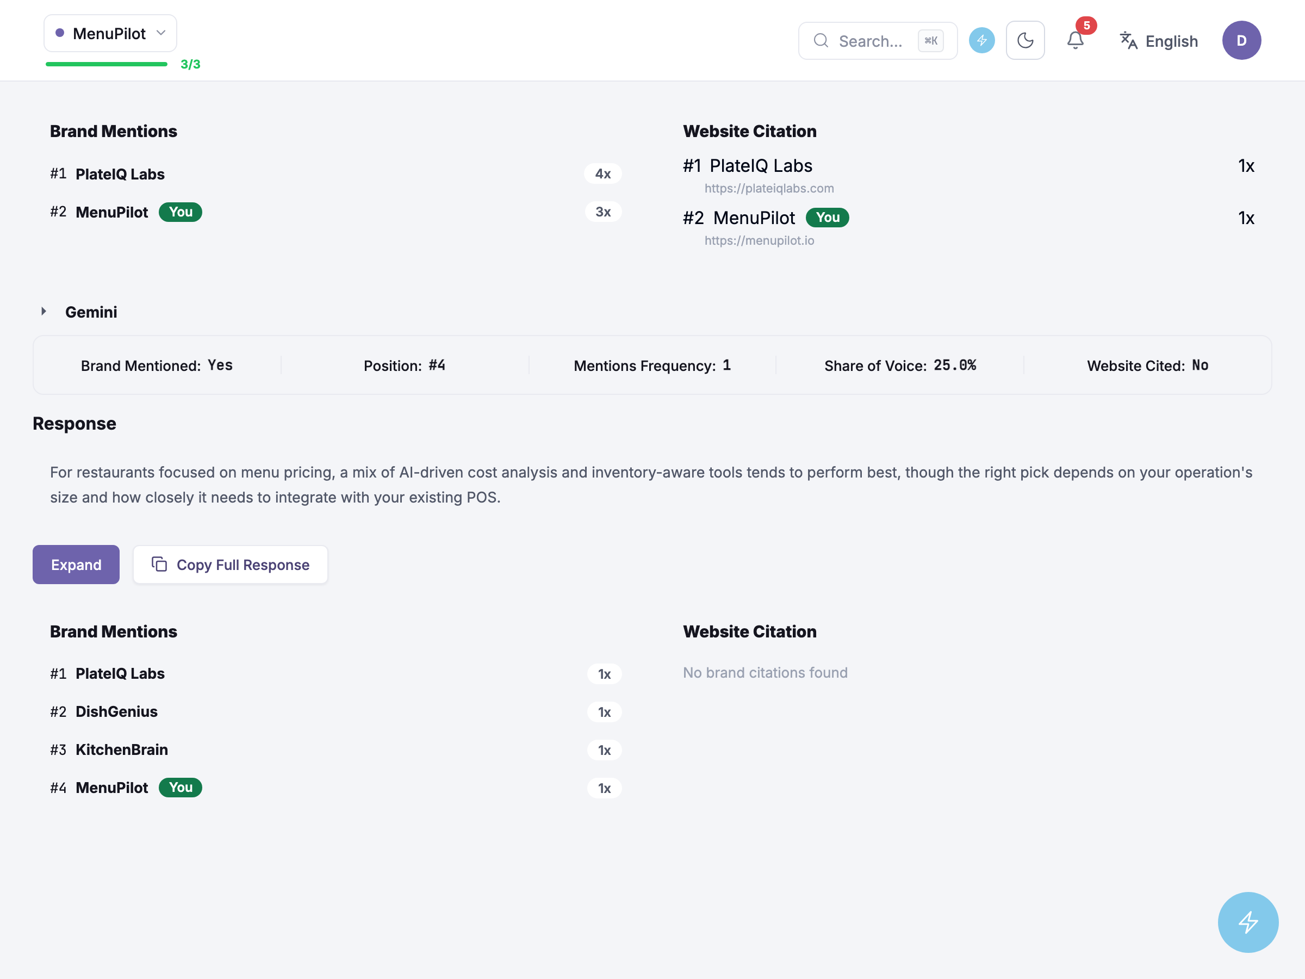
Task: Click the translate language icon
Action: pyautogui.click(x=1128, y=41)
